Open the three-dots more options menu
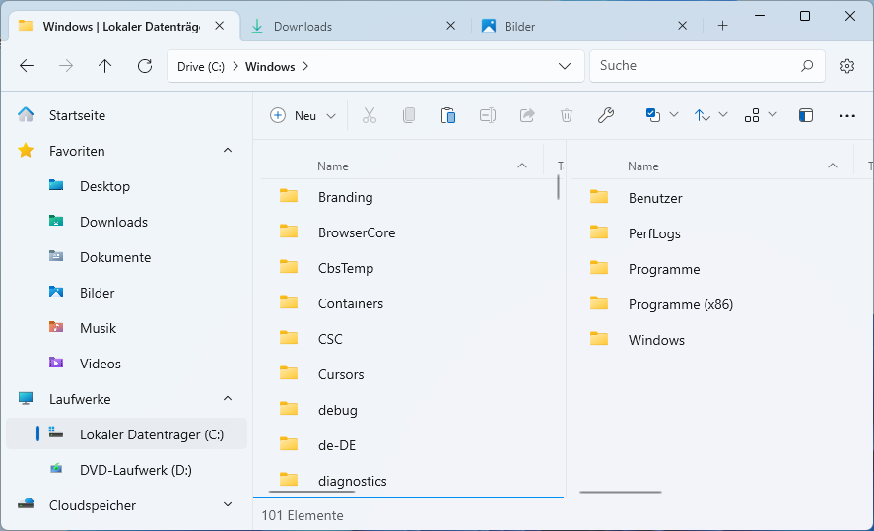874x531 pixels. pos(847,116)
